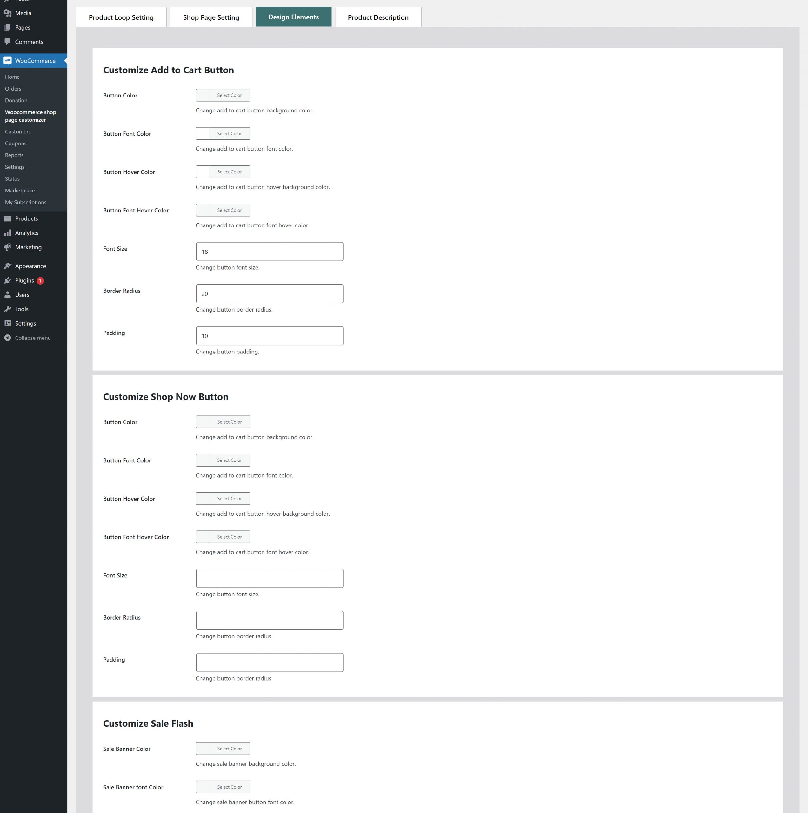Focus Add to Cart Font Size field showing 18
808x813 pixels.
tap(270, 252)
